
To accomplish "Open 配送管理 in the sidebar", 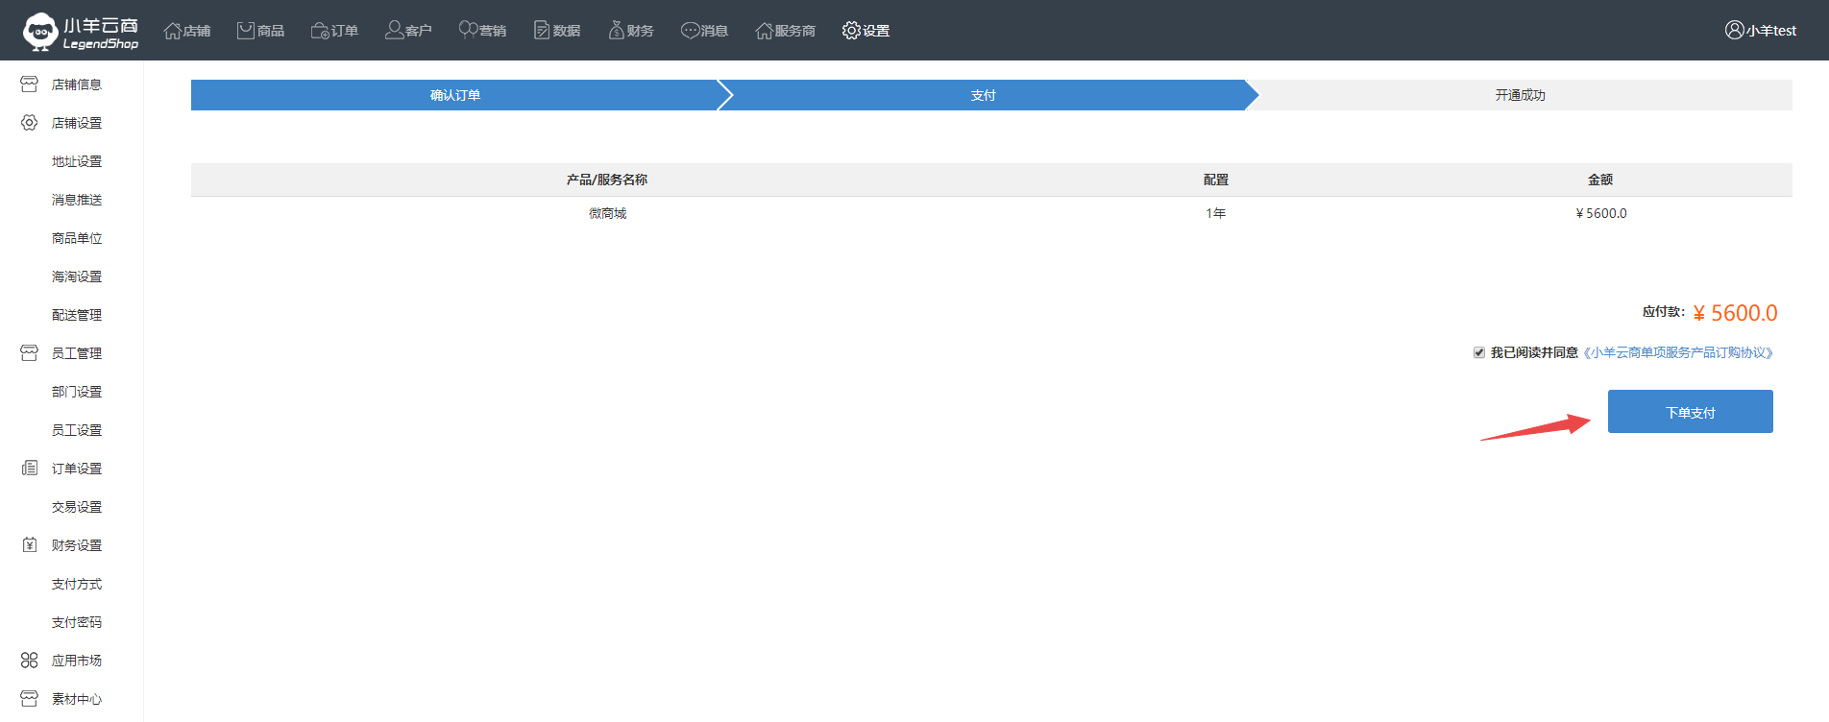I will point(77,315).
